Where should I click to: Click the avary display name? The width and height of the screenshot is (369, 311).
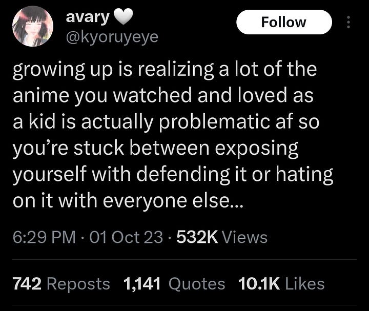click(88, 17)
